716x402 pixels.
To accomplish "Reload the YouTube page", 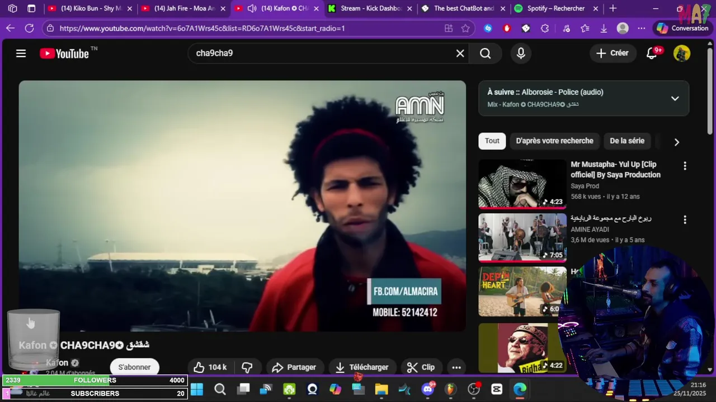I will pyautogui.click(x=30, y=28).
